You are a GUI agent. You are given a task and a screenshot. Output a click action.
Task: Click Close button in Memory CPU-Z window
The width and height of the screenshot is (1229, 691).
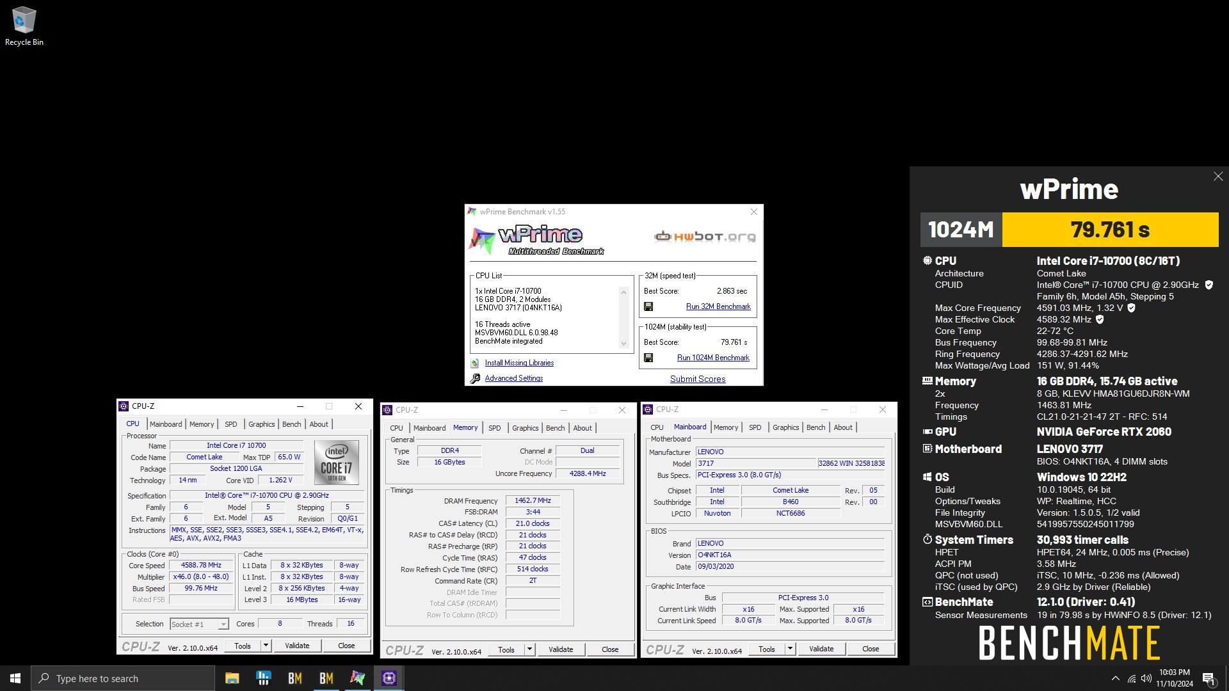(610, 649)
